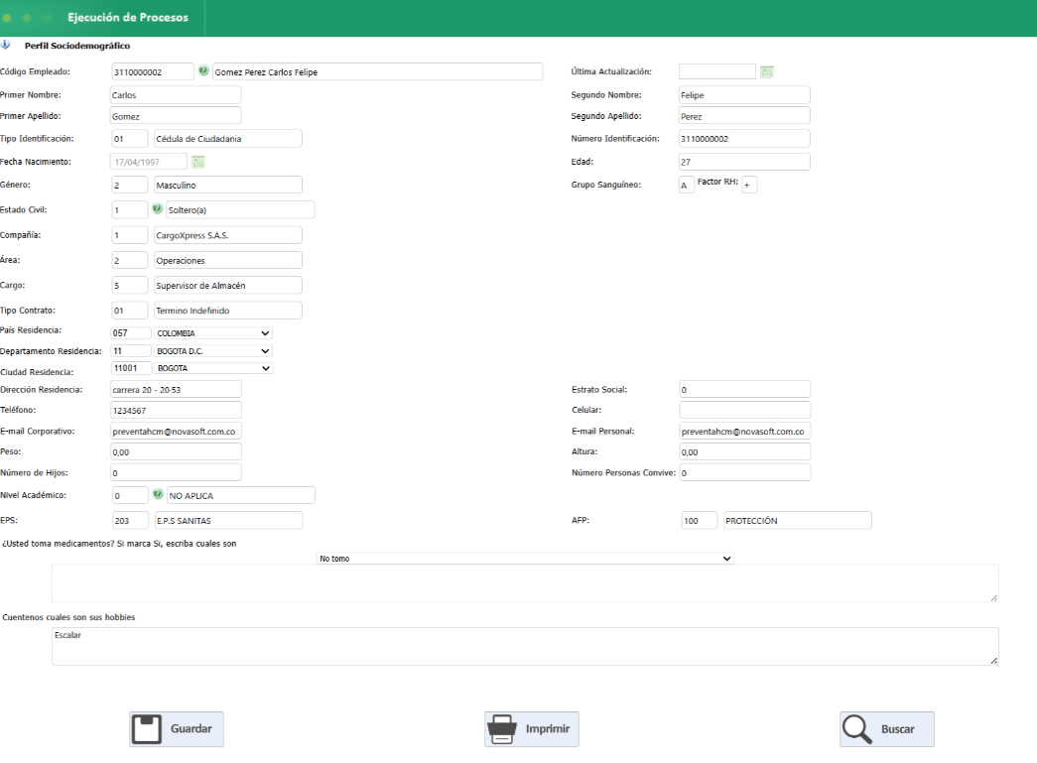Click the Estado Civil lookup icon

(x=158, y=208)
